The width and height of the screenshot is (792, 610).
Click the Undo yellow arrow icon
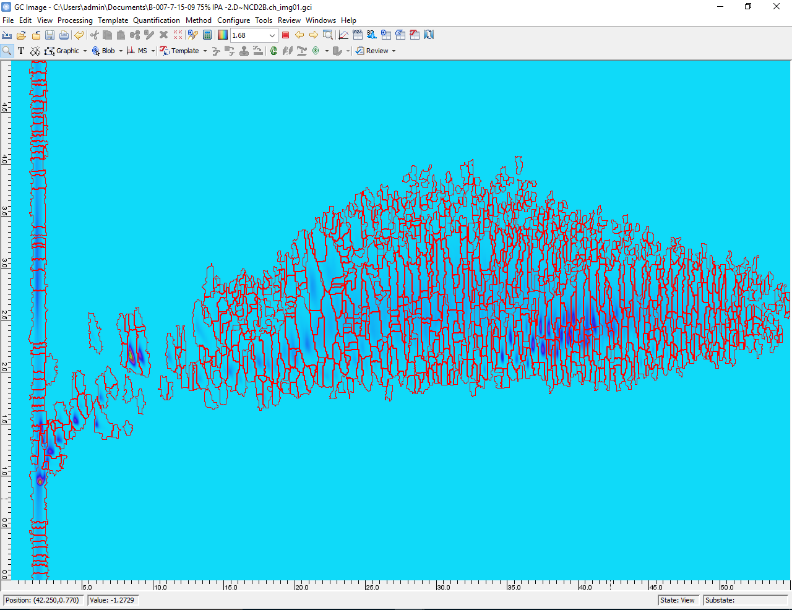(x=79, y=35)
